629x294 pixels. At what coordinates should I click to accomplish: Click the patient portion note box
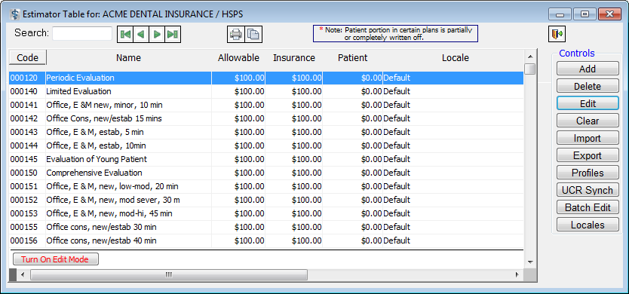point(395,34)
